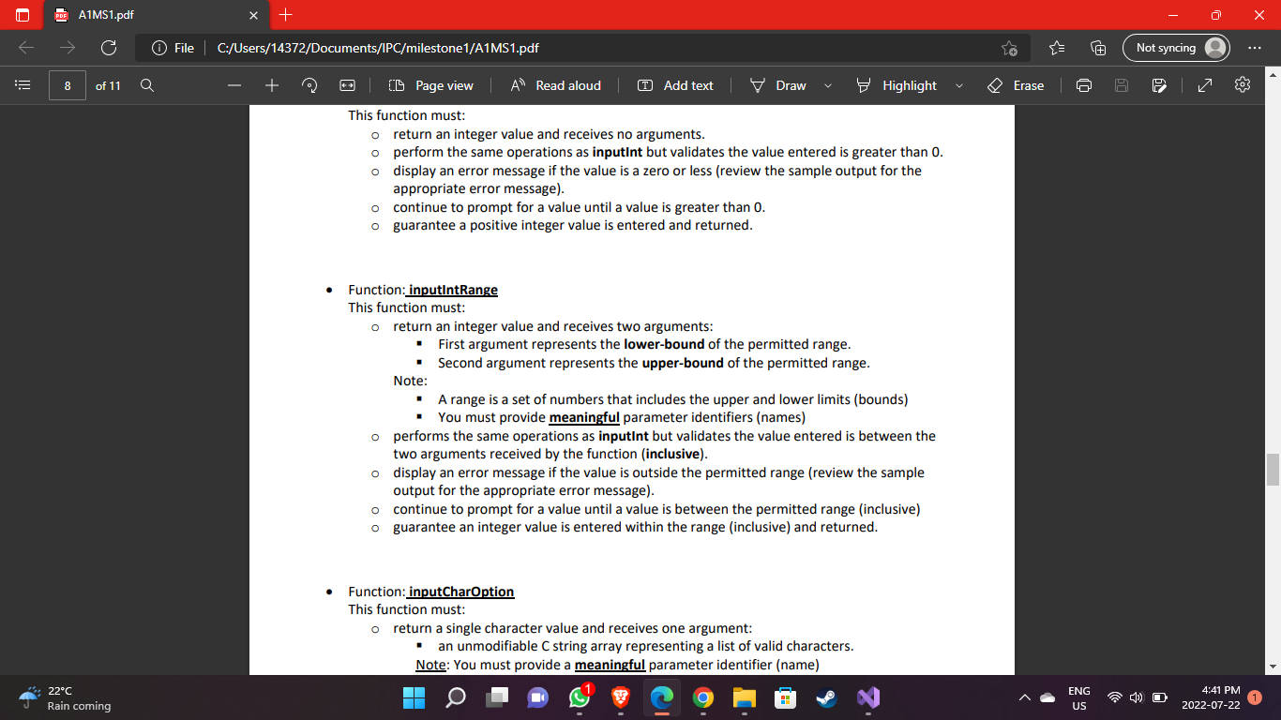This screenshot has width=1281, height=720.
Task: Fit the PDF to width
Action: click(x=347, y=85)
